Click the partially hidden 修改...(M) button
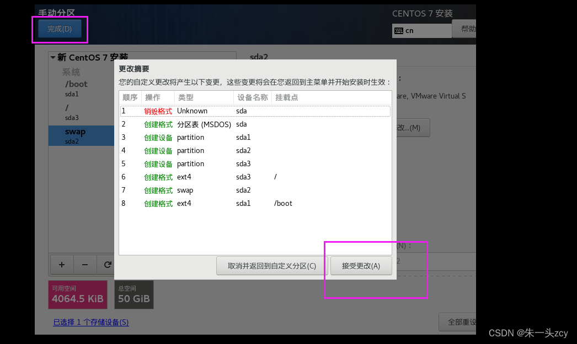577x344 pixels. click(413, 128)
